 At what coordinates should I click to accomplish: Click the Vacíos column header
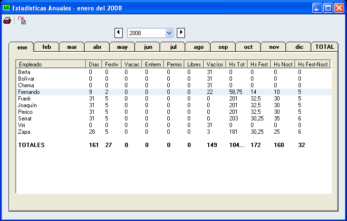215,64
